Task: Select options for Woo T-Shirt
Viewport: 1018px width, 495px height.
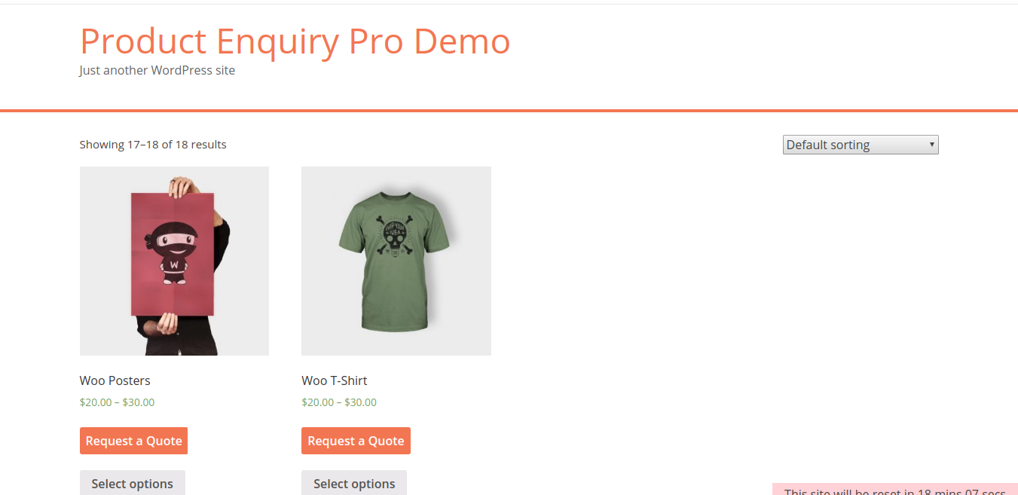Action: [354, 483]
